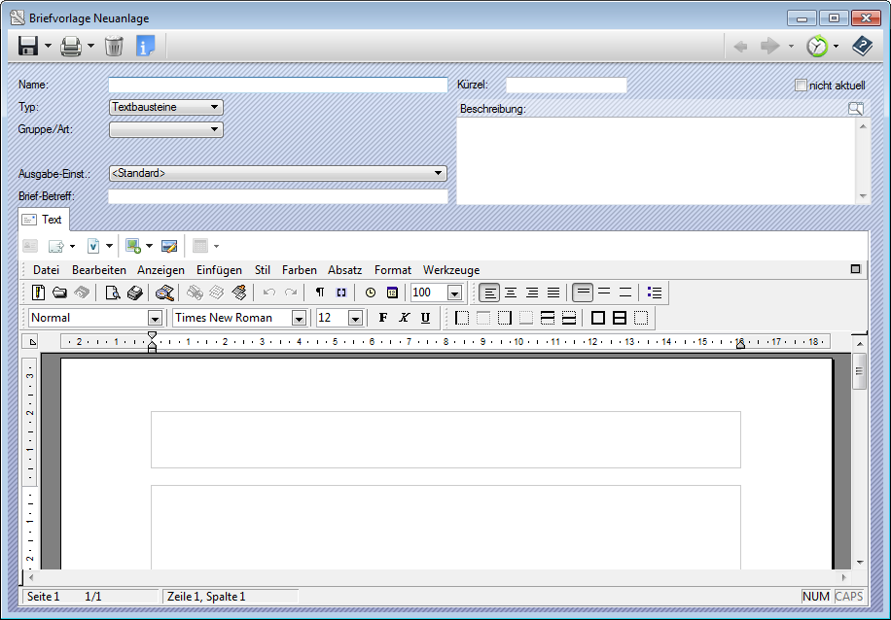Click the printer icon in top toolbar
The image size is (891, 620).
(x=71, y=46)
